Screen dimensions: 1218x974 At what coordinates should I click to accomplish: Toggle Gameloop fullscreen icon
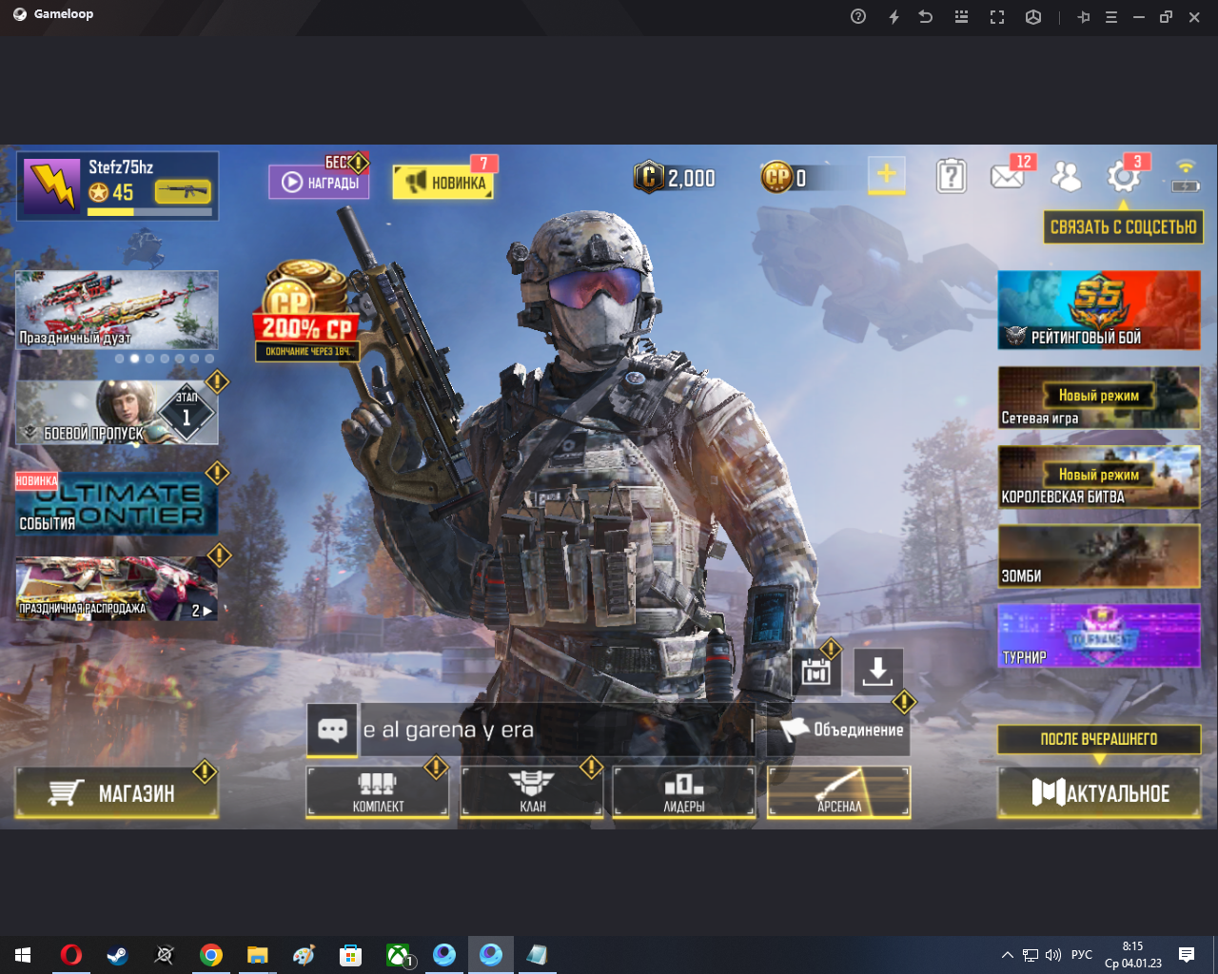pos(997,16)
